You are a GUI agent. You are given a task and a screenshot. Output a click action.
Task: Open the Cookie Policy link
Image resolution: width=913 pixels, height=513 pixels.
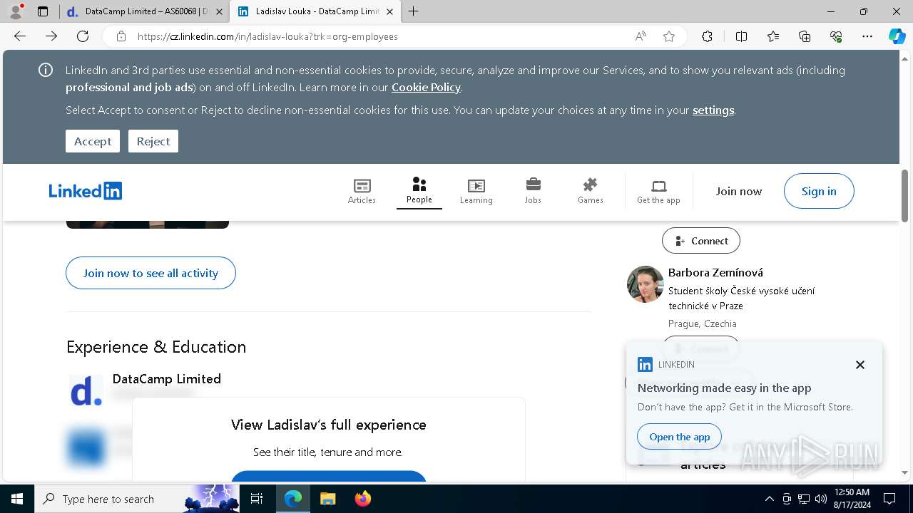pos(426,87)
